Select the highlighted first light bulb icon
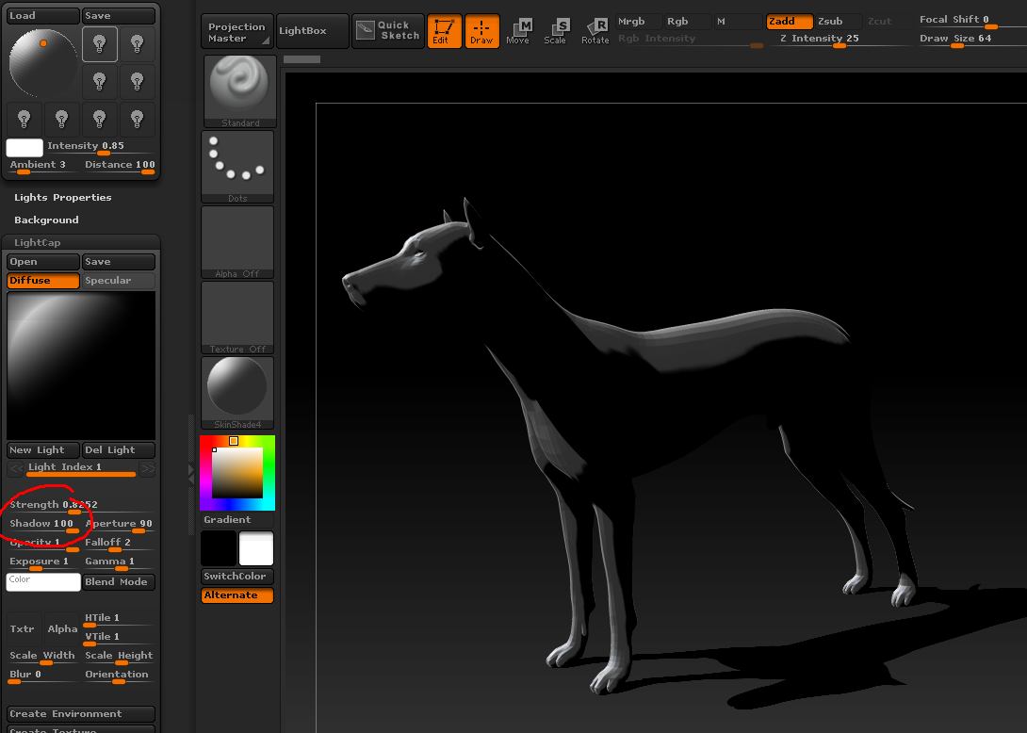This screenshot has height=733, width=1027. point(100,44)
